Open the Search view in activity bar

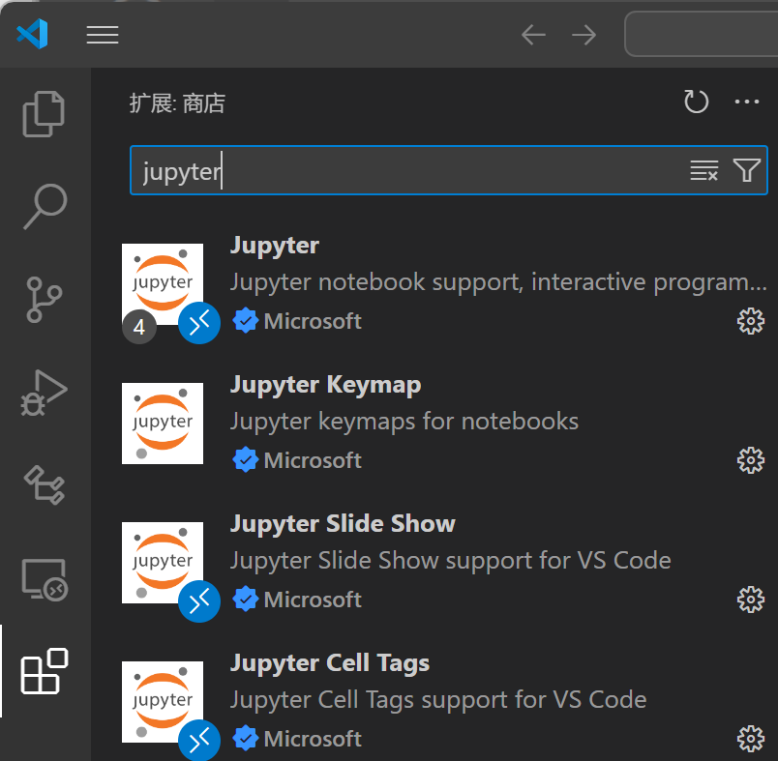click(x=45, y=206)
